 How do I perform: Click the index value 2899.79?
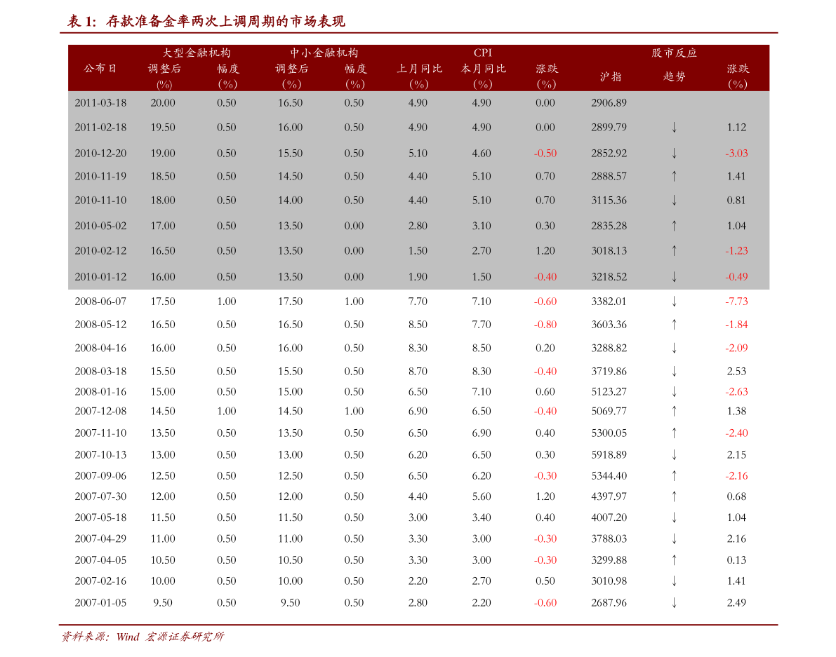coord(609,127)
